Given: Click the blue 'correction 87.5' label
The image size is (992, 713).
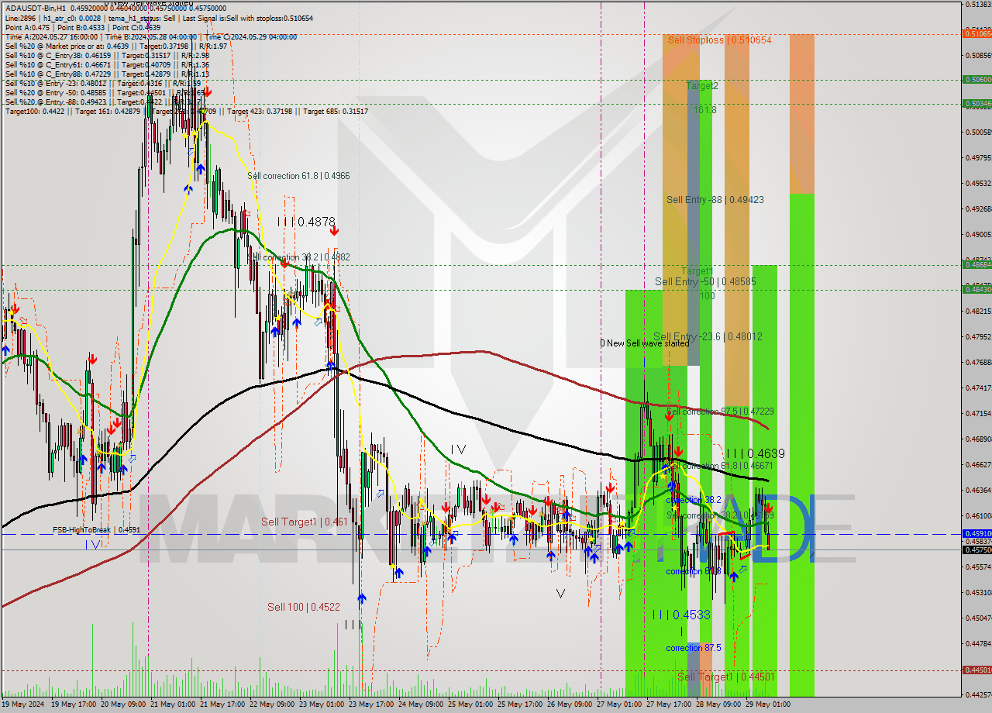Looking at the screenshot, I should point(694,648).
